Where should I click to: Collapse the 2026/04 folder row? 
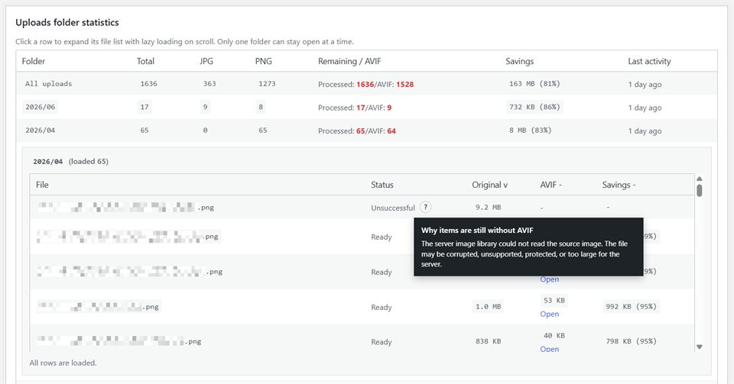[x=366, y=131]
